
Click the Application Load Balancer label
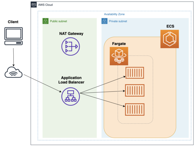tap(71, 80)
